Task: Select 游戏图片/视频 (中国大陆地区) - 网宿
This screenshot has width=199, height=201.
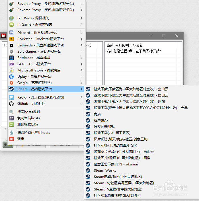Action: (x=142, y=158)
